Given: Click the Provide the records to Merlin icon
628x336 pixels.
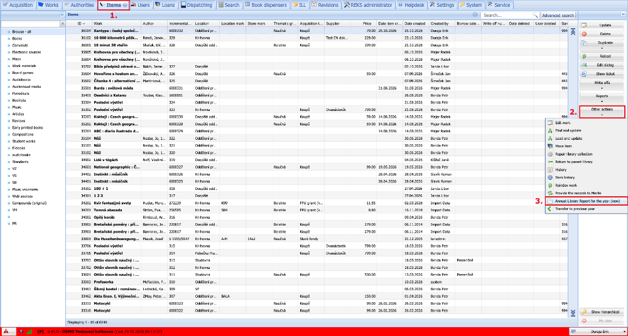Looking at the screenshot, I should click(550, 193).
